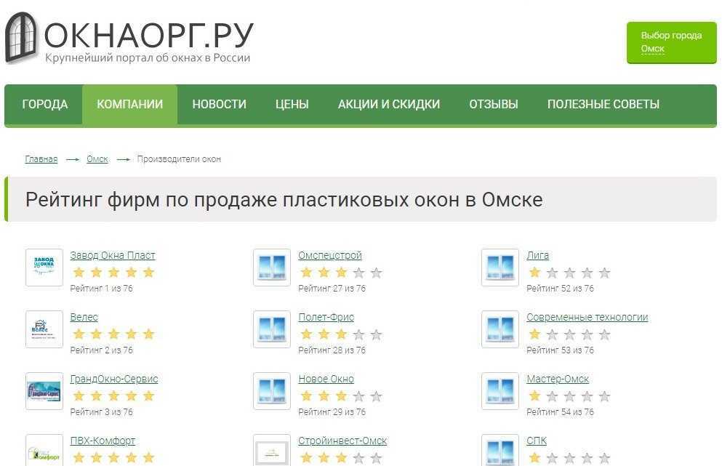The height and width of the screenshot is (466, 722).
Task: Click the Велес star rating
Action: tap(113, 334)
